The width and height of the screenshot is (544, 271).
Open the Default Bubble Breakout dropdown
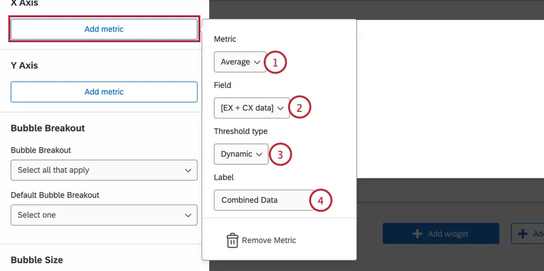tap(104, 215)
